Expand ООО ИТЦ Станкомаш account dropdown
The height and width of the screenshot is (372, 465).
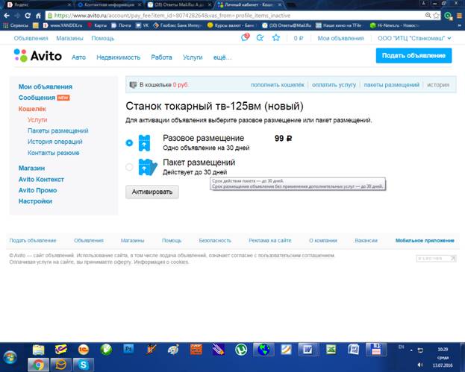414,38
